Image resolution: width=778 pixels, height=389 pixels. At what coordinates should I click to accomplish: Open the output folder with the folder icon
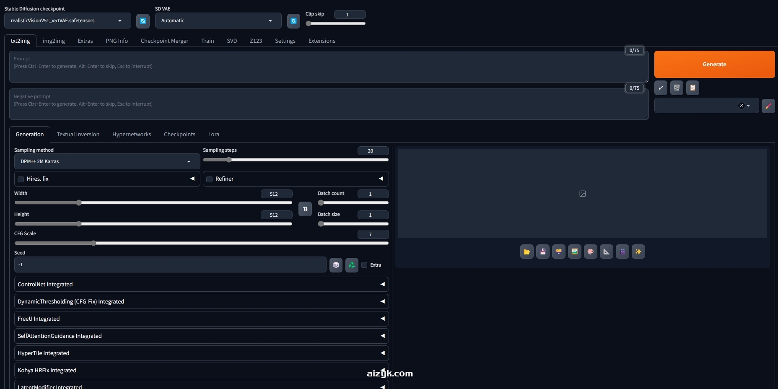pos(526,252)
